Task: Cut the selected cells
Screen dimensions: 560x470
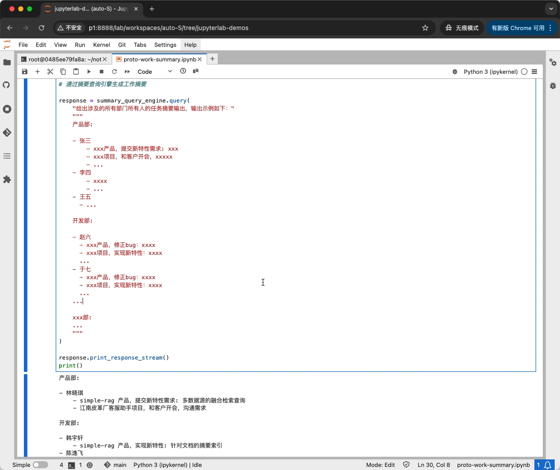Action: pos(50,72)
